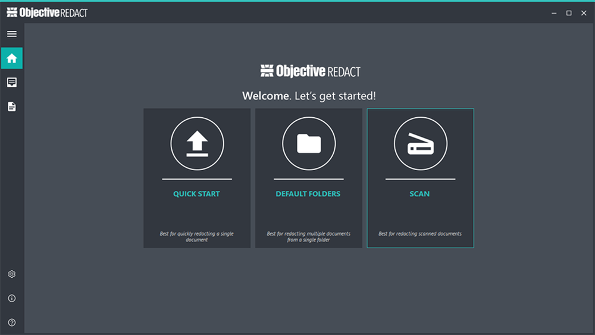Click the Default Folders folder icon
Viewport: 595px width, 335px height.
coord(308,143)
